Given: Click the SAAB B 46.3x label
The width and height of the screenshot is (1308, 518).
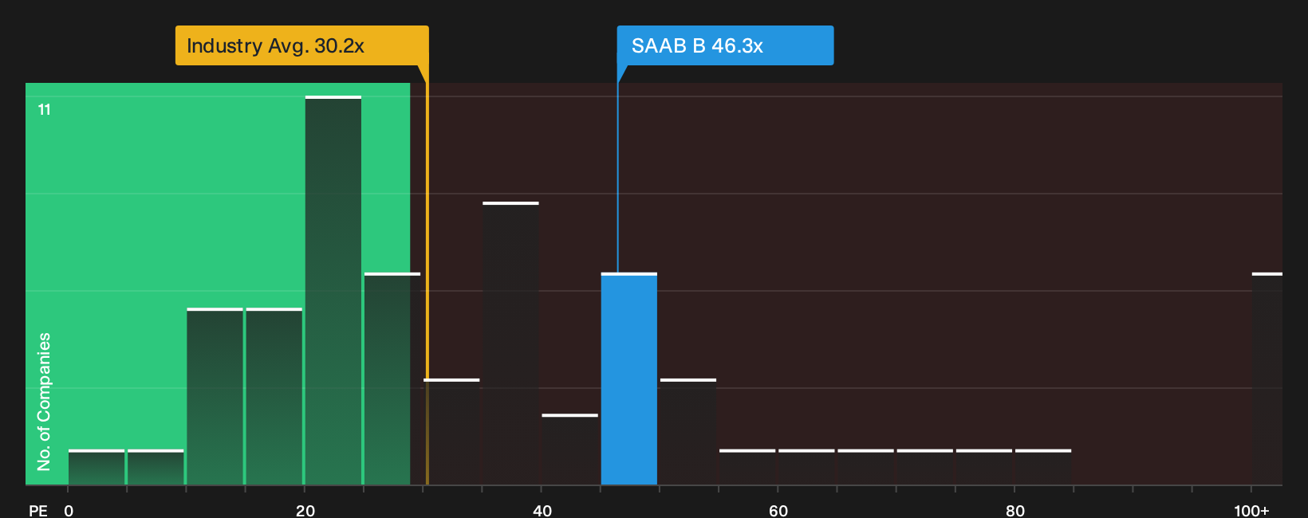Looking at the screenshot, I should pyautogui.click(x=725, y=45).
